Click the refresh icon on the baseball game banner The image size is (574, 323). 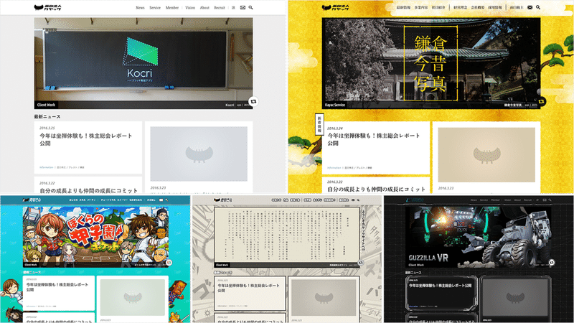coord(169,263)
